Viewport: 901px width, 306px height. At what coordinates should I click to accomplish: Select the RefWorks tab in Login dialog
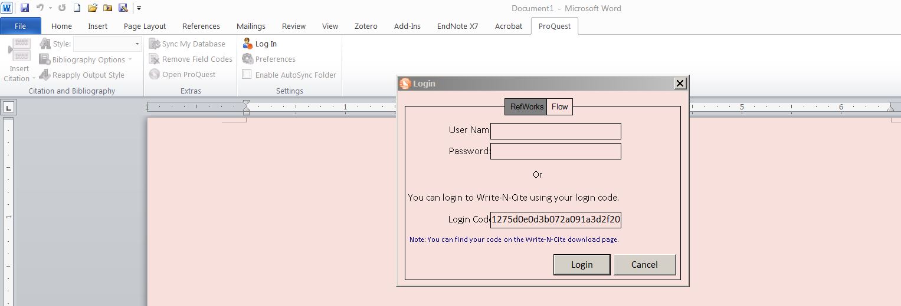click(526, 107)
